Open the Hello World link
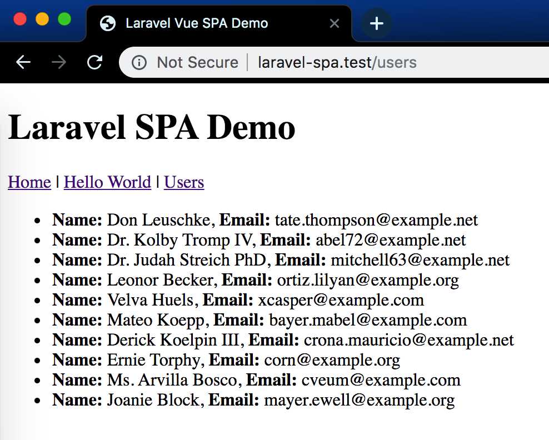Screen dimensions: 549x440 click(x=107, y=182)
